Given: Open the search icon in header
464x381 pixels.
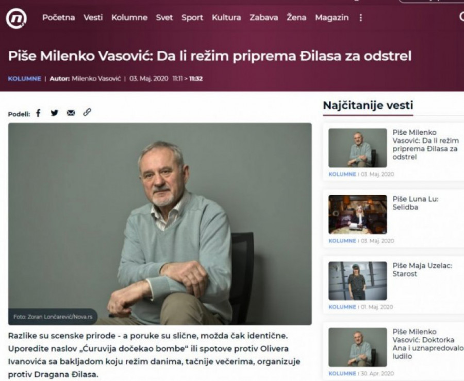Looking at the screenshot, I should point(461,17).
